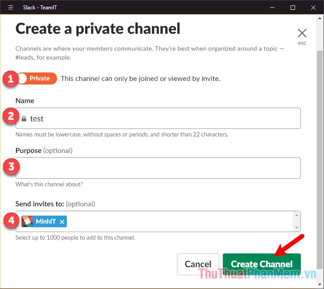Click 'This channel can only be joined' text
The image size is (324, 289).
click(140, 79)
